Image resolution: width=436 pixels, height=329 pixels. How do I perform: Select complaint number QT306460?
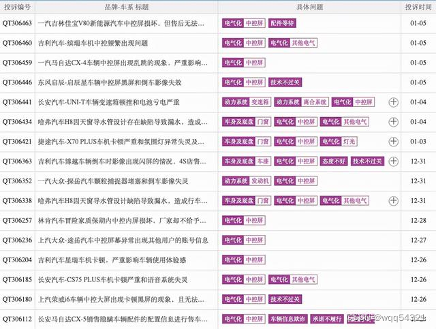tap(17, 43)
